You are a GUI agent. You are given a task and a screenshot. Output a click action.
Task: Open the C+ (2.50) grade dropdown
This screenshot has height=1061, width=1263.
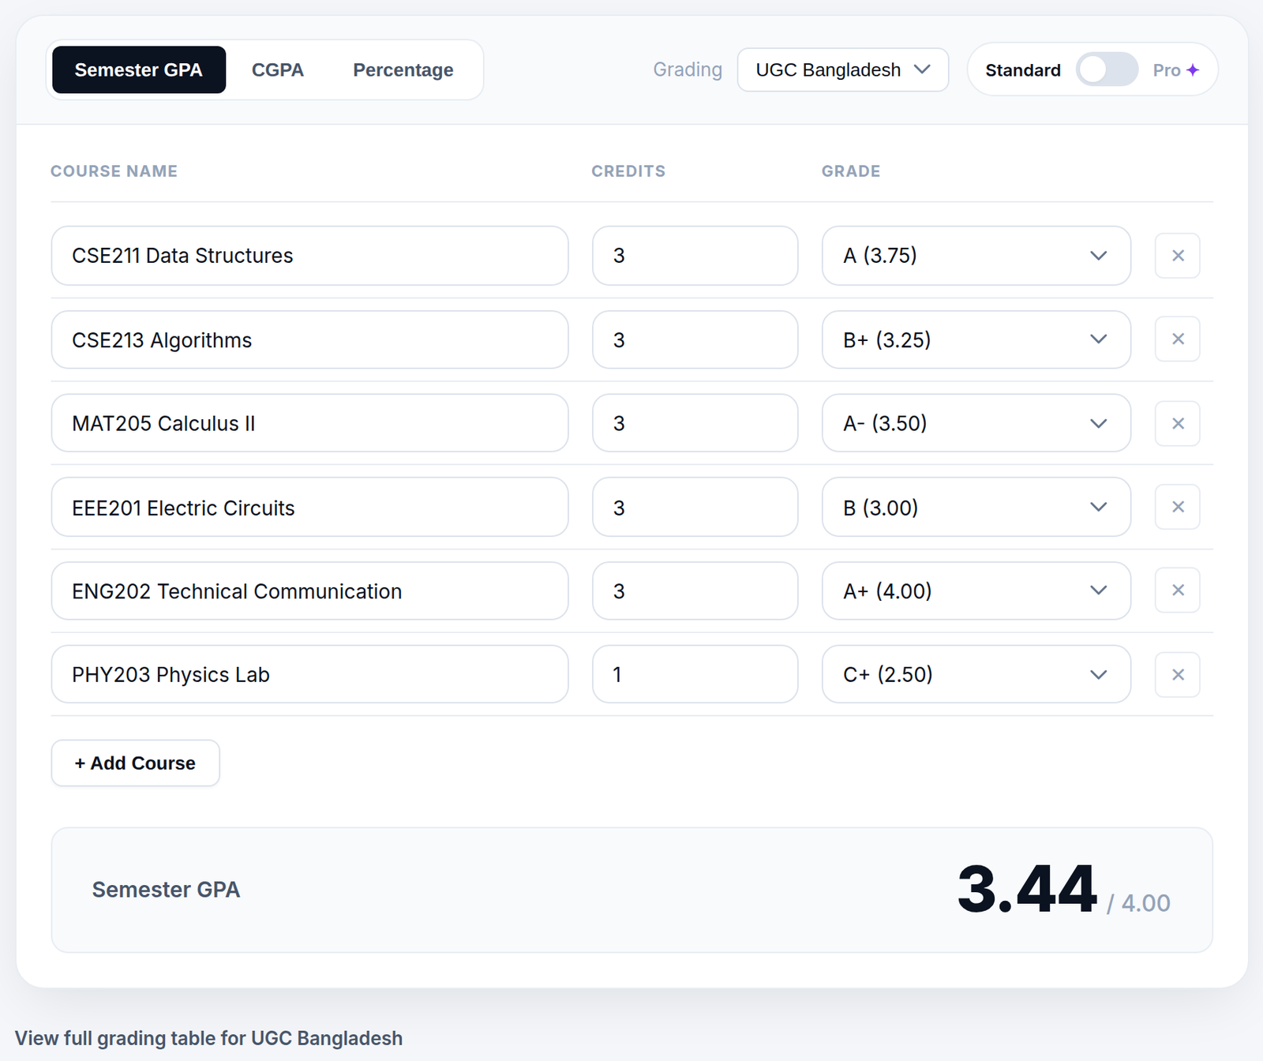pyautogui.click(x=976, y=675)
